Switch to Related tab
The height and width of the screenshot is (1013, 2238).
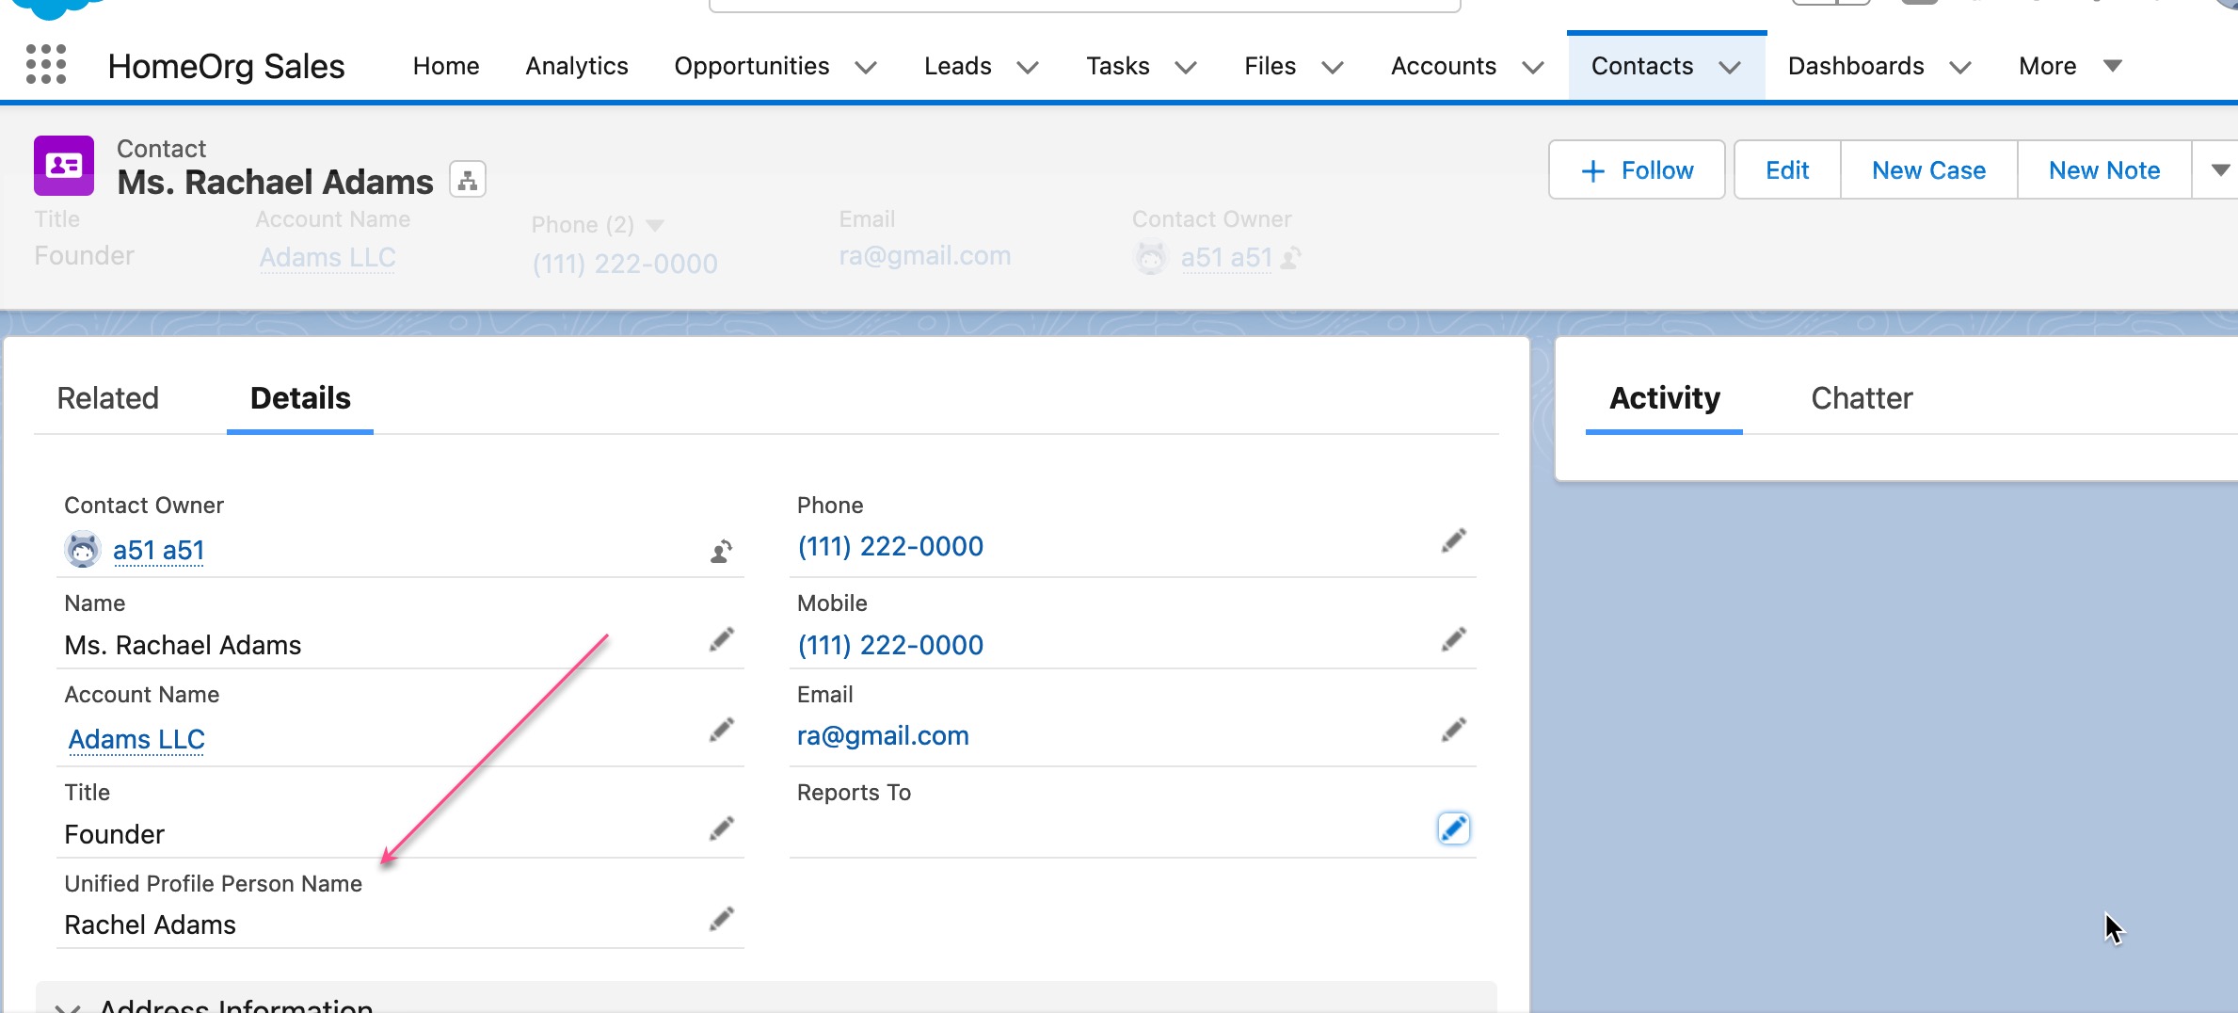[x=107, y=398]
